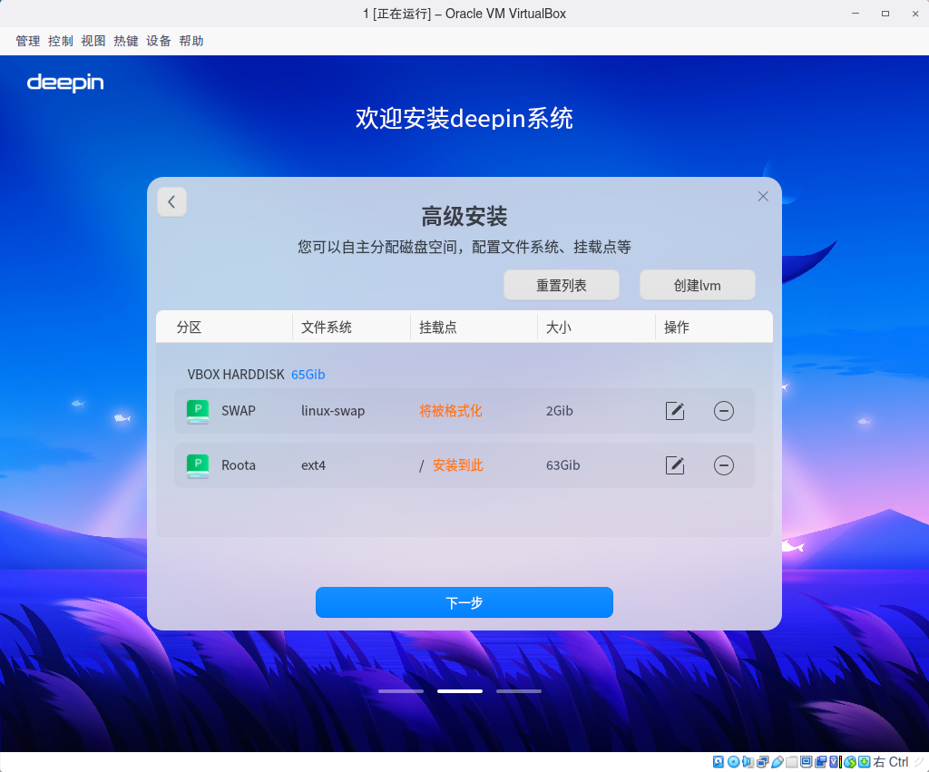The image size is (929, 772).
Task: Close the 高级安装 dialog
Action: coord(763,196)
